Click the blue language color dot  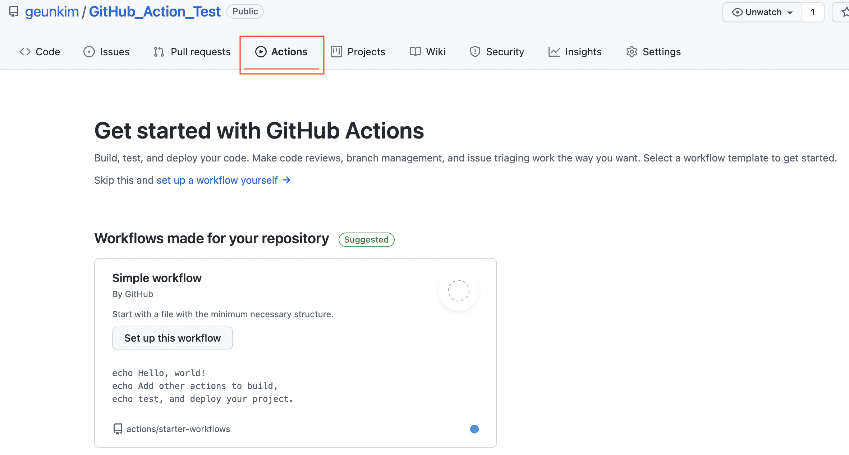click(x=474, y=429)
